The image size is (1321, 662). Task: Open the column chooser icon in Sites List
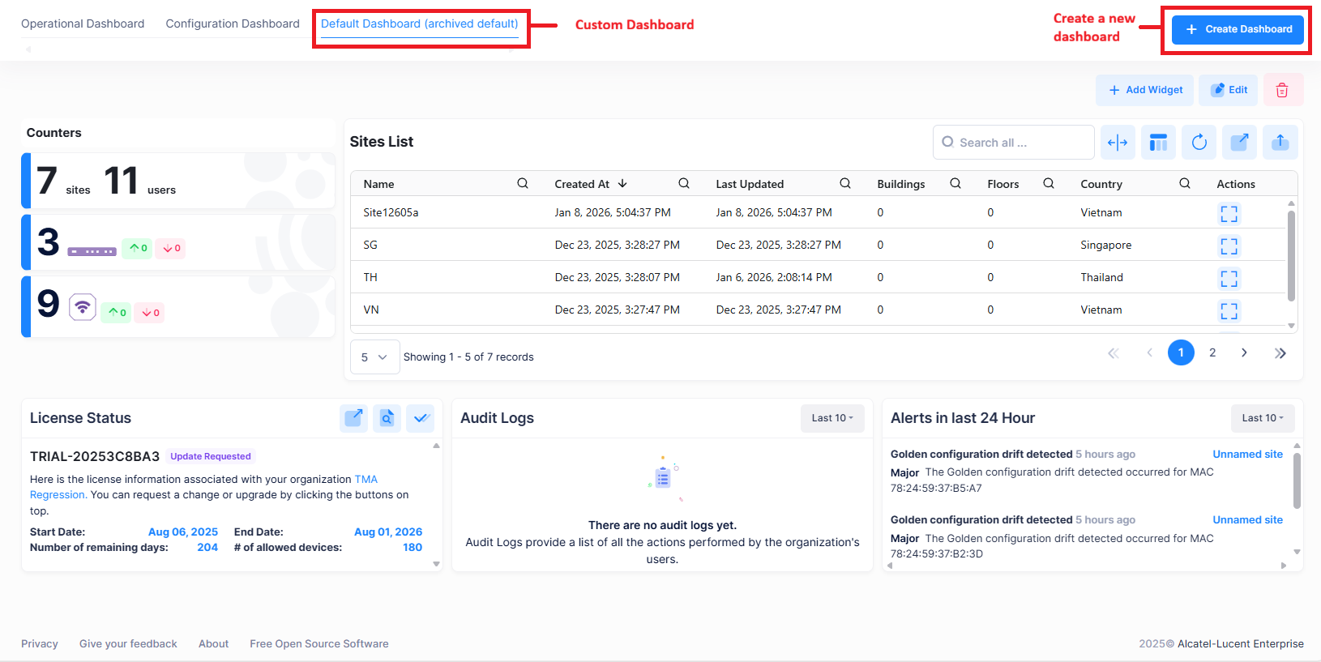tap(1158, 143)
